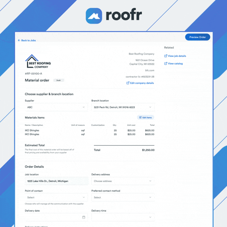Click the Delivery date input field
Screen dimensions: 227x227
56,217
